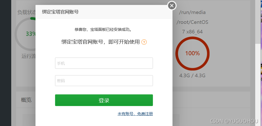
Task: Click the green 登录 login button
Action: click(x=104, y=100)
